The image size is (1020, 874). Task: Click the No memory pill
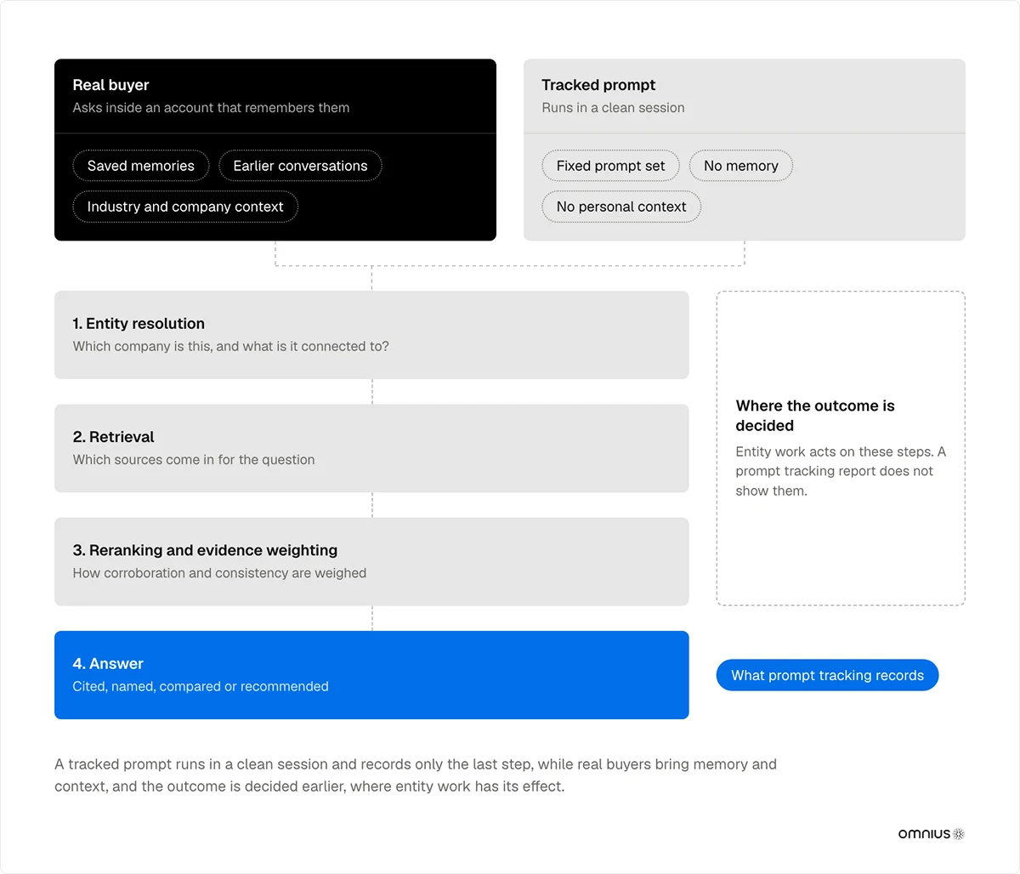coord(741,166)
